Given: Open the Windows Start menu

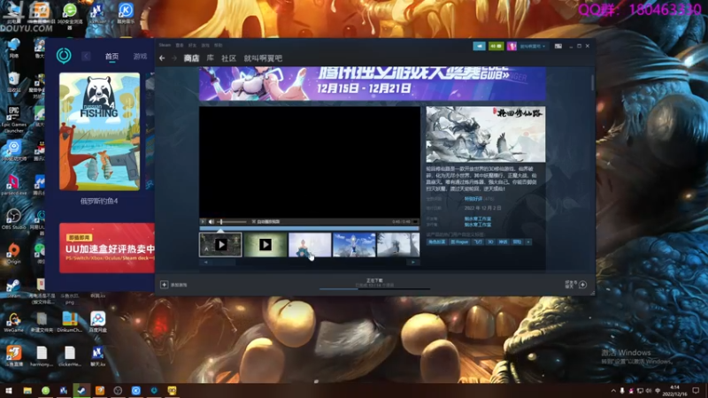Looking at the screenshot, I should (x=9, y=390).
